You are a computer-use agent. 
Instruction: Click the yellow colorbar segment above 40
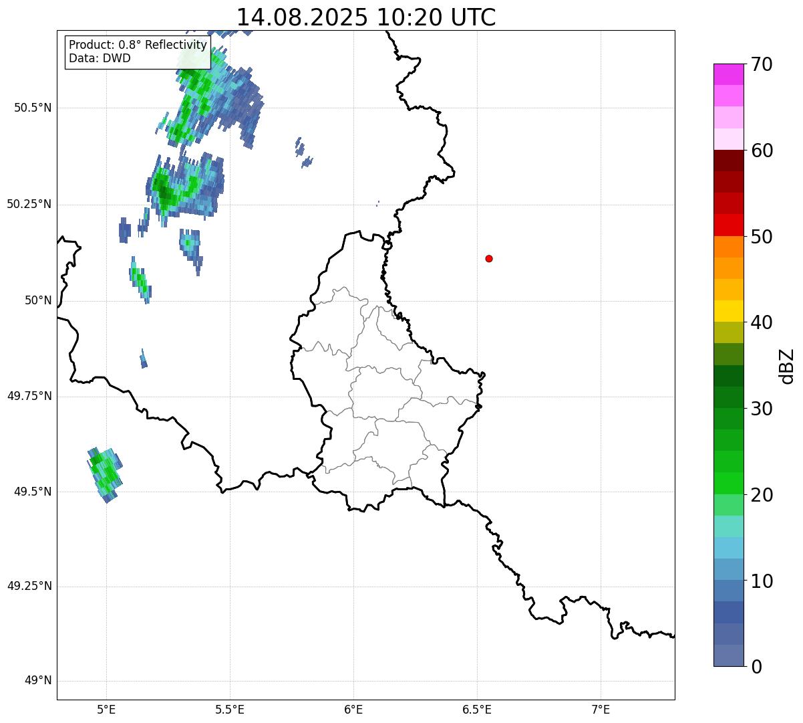point(729,311)
